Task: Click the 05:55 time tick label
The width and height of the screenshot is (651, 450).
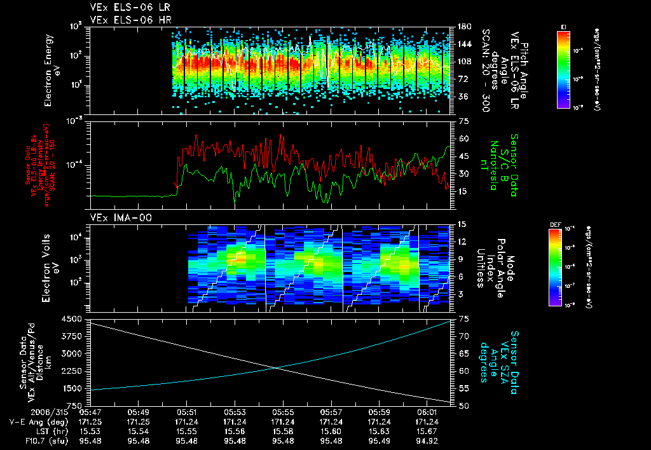Action: tap(283, 412)
